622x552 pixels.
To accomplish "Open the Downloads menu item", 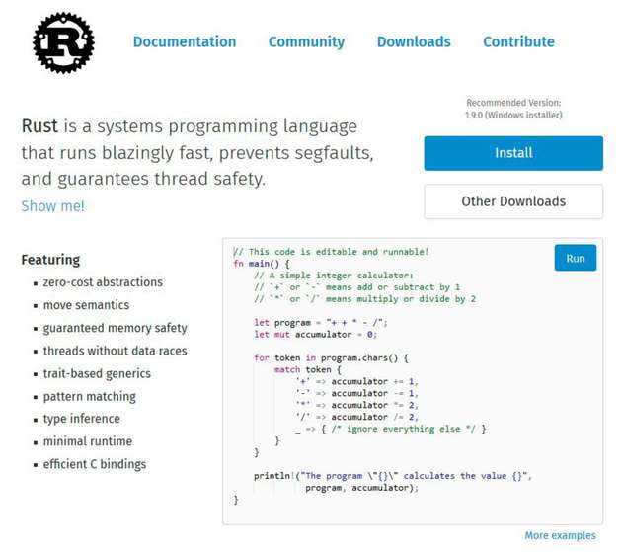I will pos(414,41).
